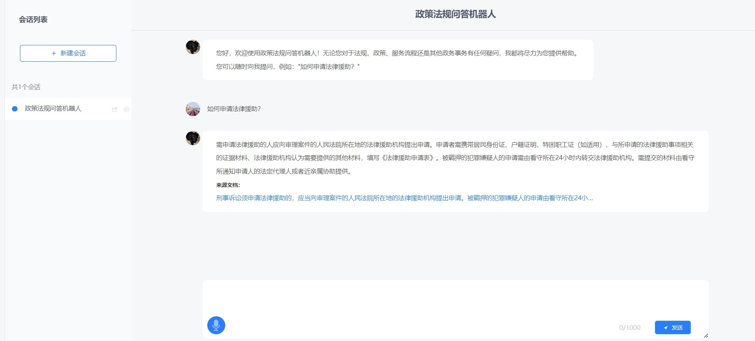Click the microphone voice input icon

pyautogui.click(x=216, y=325)
